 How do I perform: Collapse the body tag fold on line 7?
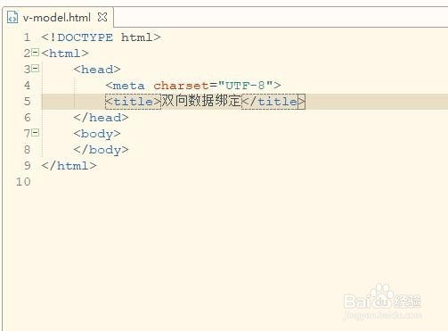pyautogui.click(x=35, y=132)
